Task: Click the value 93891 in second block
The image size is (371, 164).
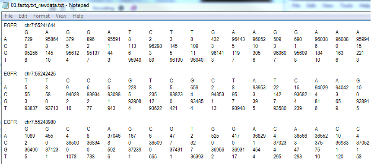Action: coord(362,101)
